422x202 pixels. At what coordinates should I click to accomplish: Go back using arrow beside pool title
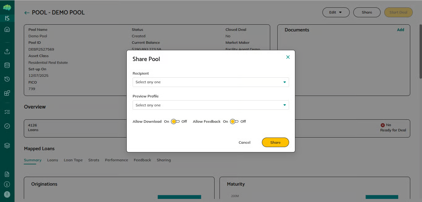27,13
